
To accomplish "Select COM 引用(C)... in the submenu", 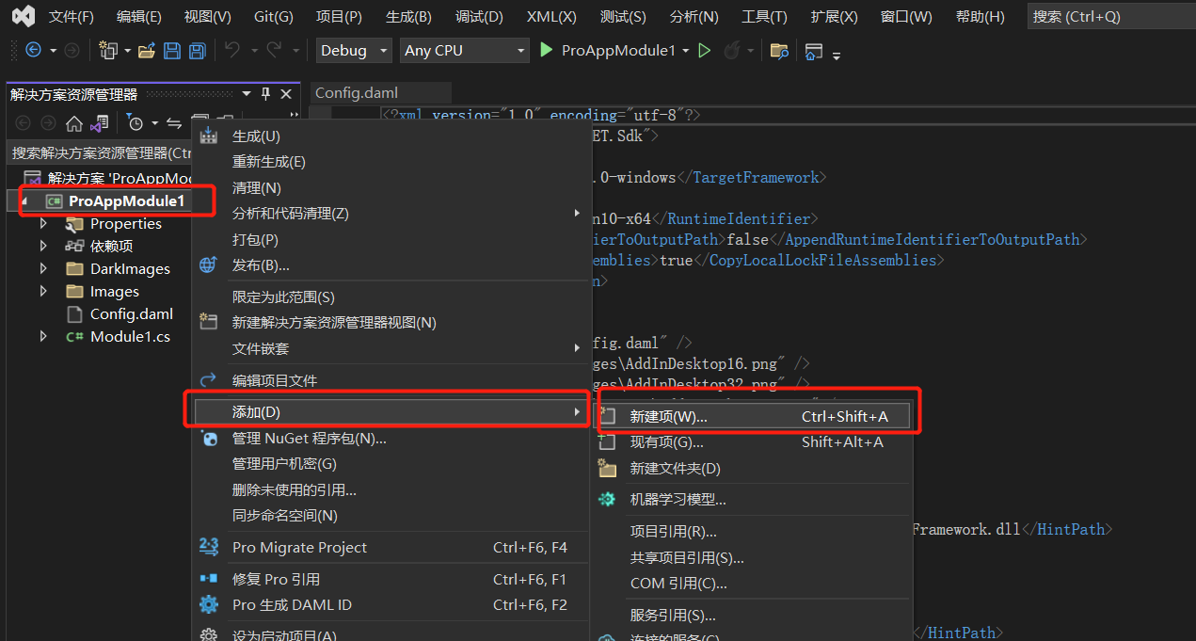I will pos(678,584).
